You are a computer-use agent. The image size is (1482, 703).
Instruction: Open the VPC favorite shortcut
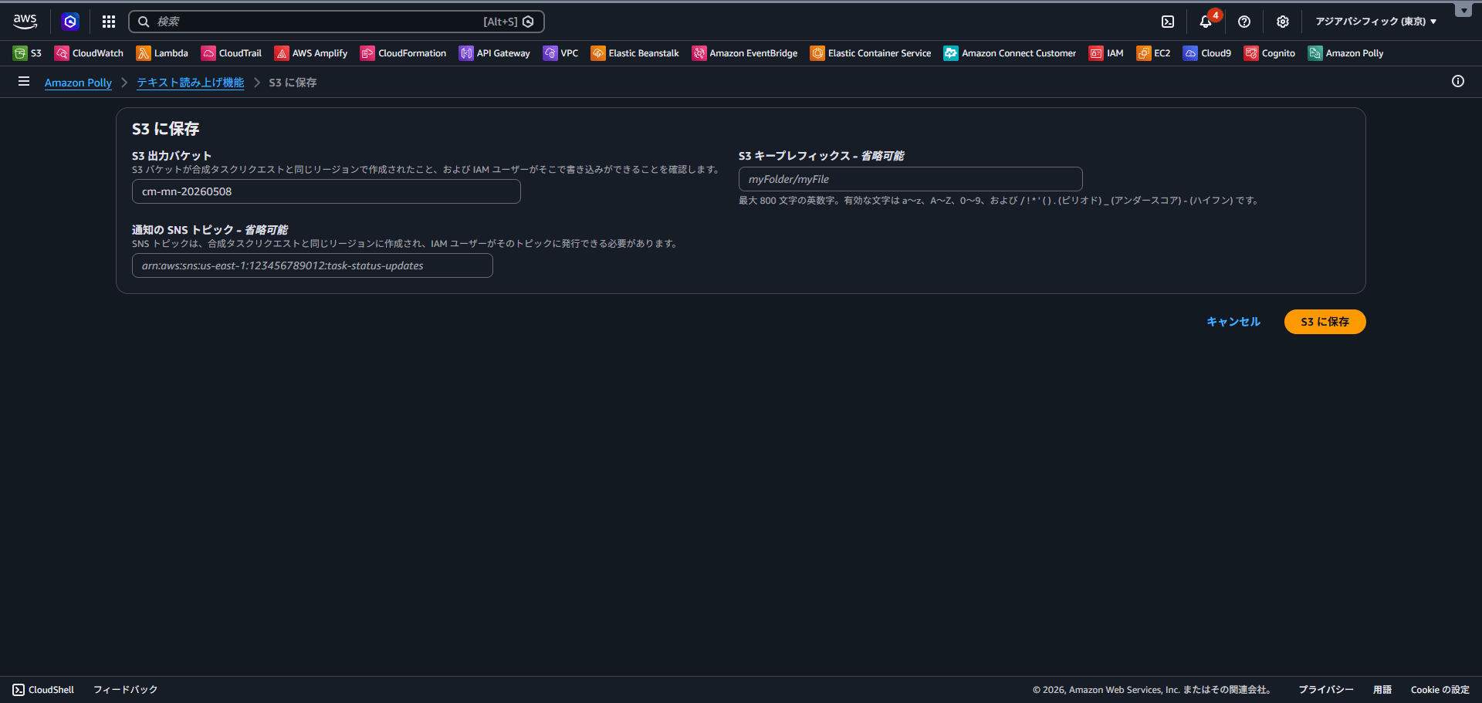pos(560,53)
